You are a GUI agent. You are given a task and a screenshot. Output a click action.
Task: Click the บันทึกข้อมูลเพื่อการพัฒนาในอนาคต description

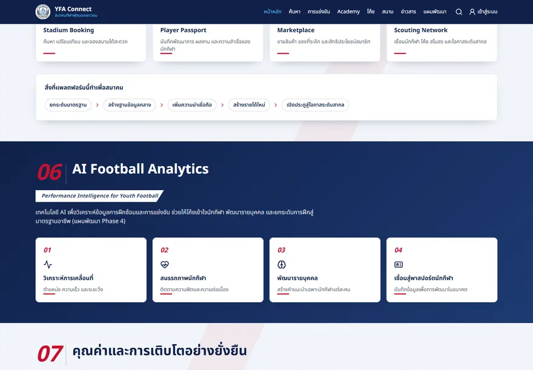click(x=431, y=289)
